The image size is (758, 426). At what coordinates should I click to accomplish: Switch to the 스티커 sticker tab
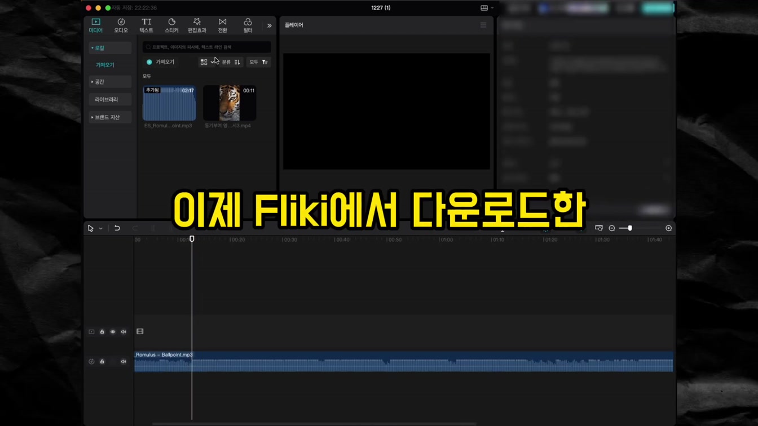click(171, 25)
